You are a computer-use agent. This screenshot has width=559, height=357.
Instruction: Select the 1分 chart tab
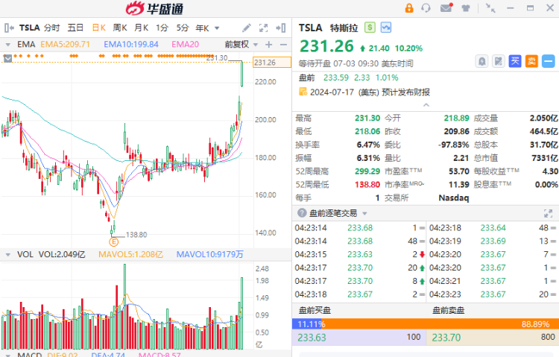162,28
